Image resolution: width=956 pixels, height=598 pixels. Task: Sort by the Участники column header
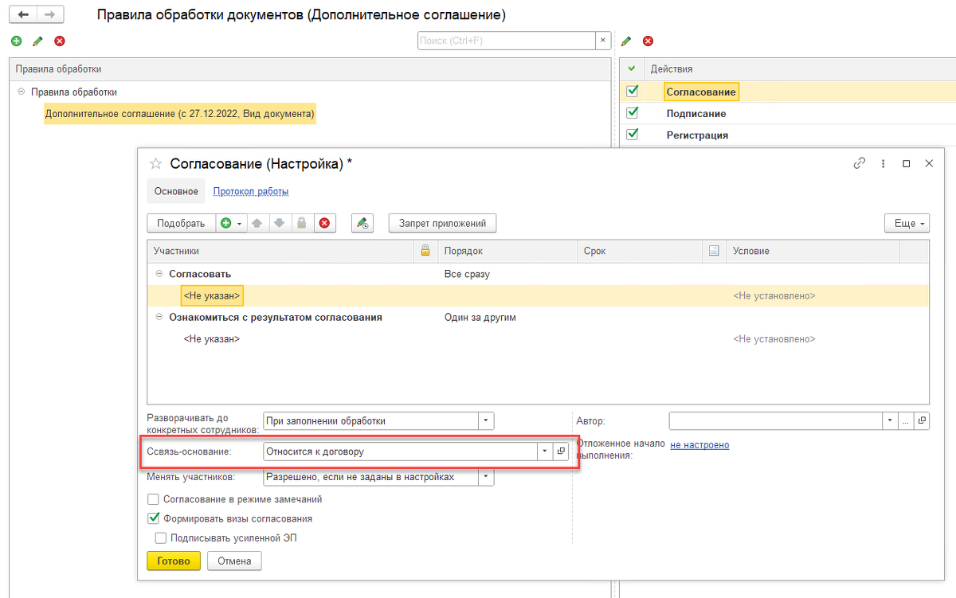click(x=281, y=251)
